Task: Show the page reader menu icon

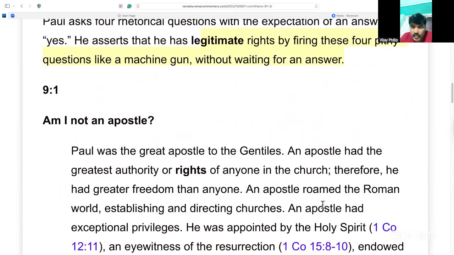Action: pyautogui.click(x=138, y=6)
